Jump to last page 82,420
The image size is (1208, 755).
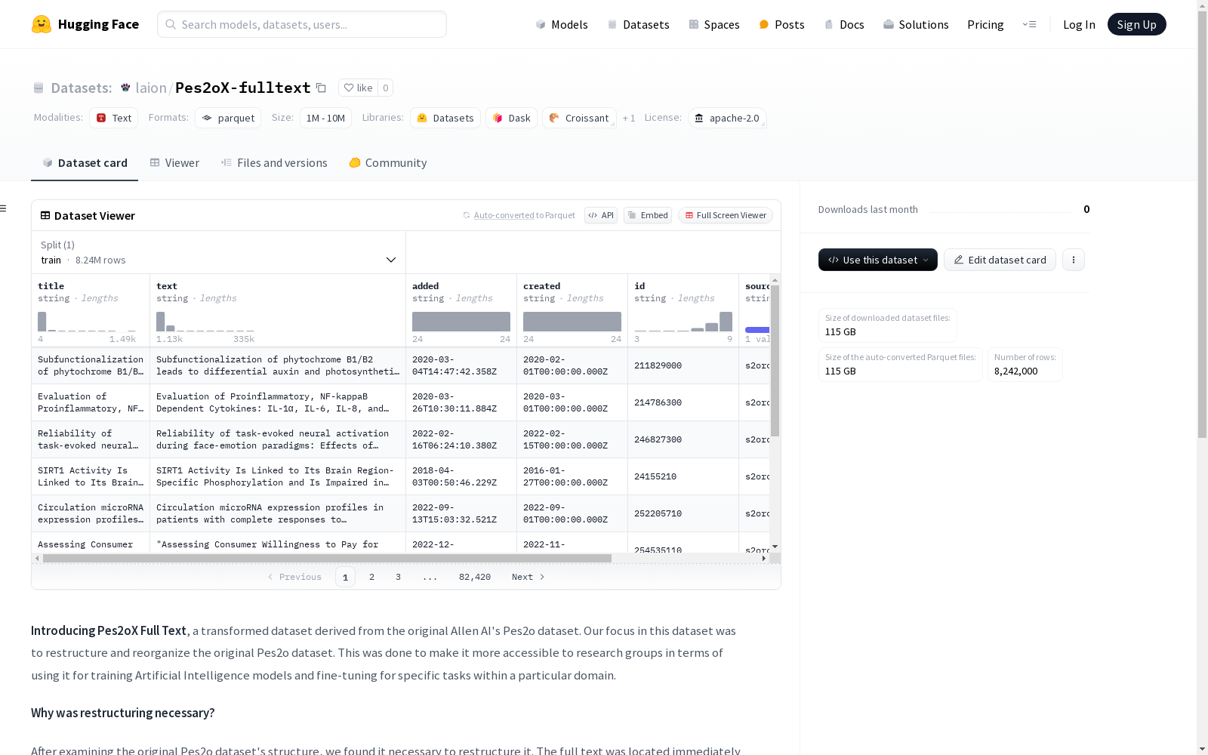pyautogui.click(x=475, y=577)
